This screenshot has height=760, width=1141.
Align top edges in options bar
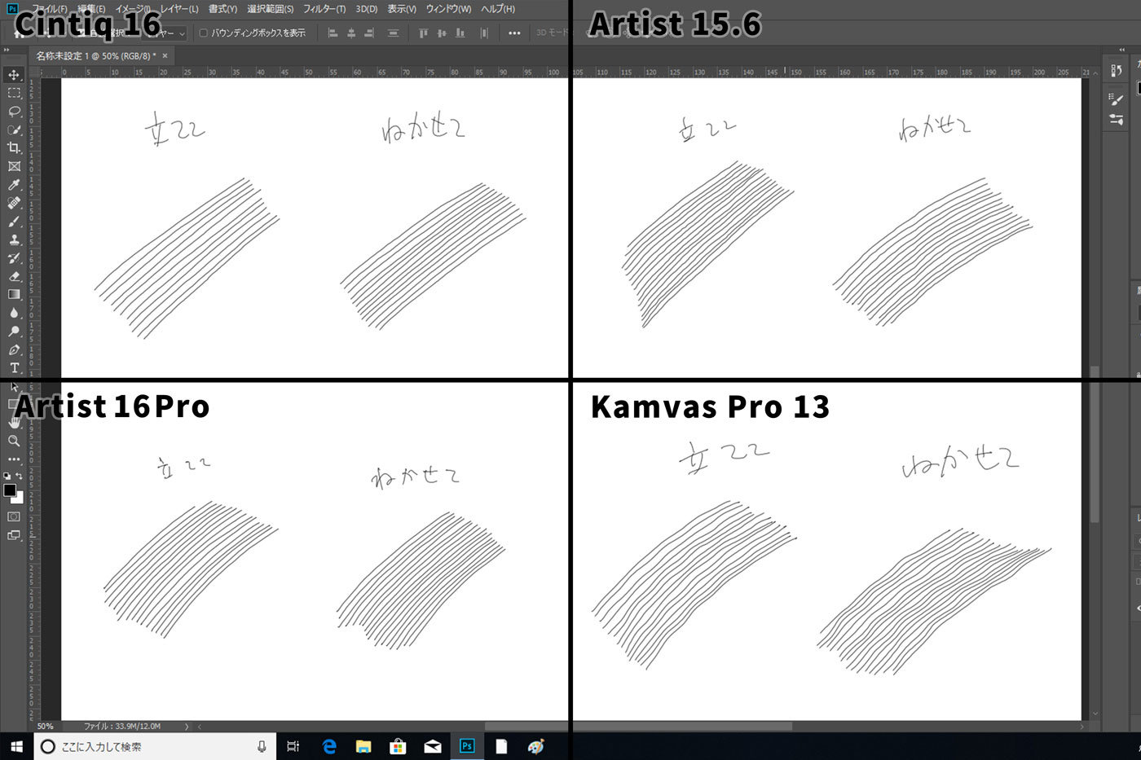tap(423, 33)
